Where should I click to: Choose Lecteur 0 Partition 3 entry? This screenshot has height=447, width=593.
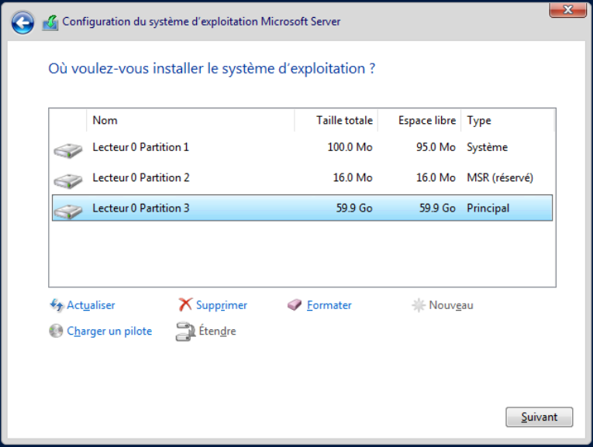pos(140,208)
